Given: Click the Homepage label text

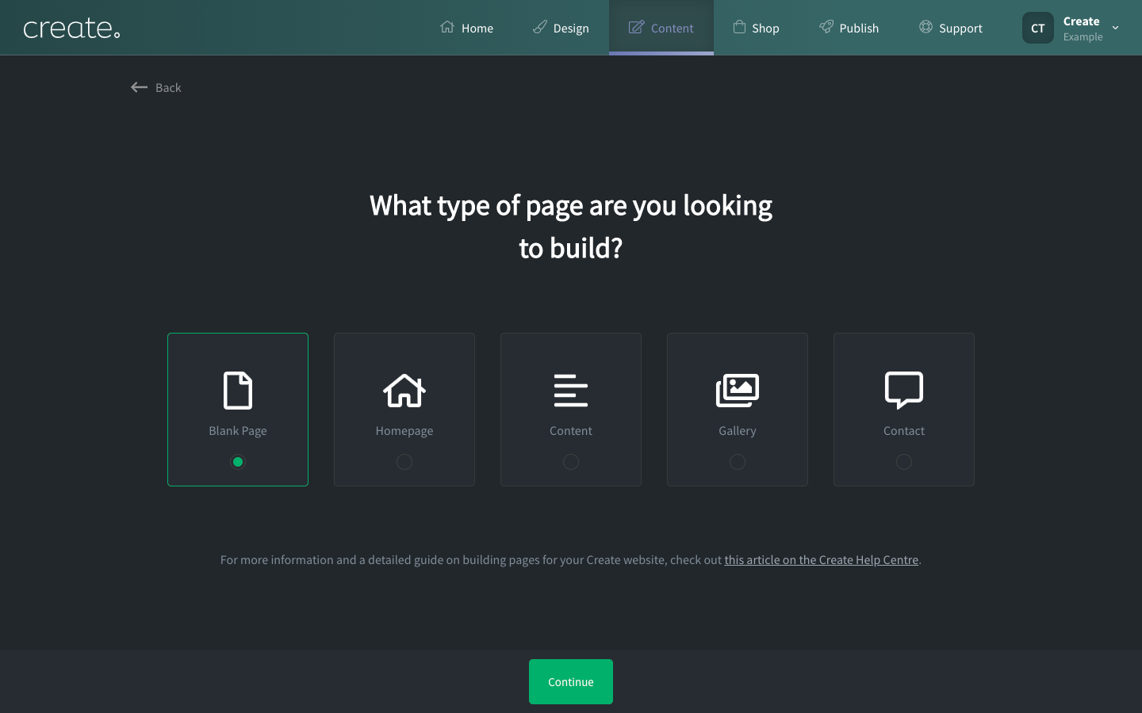Looking at the screenshot, I should pyautogui.click(x=404, y=431).
